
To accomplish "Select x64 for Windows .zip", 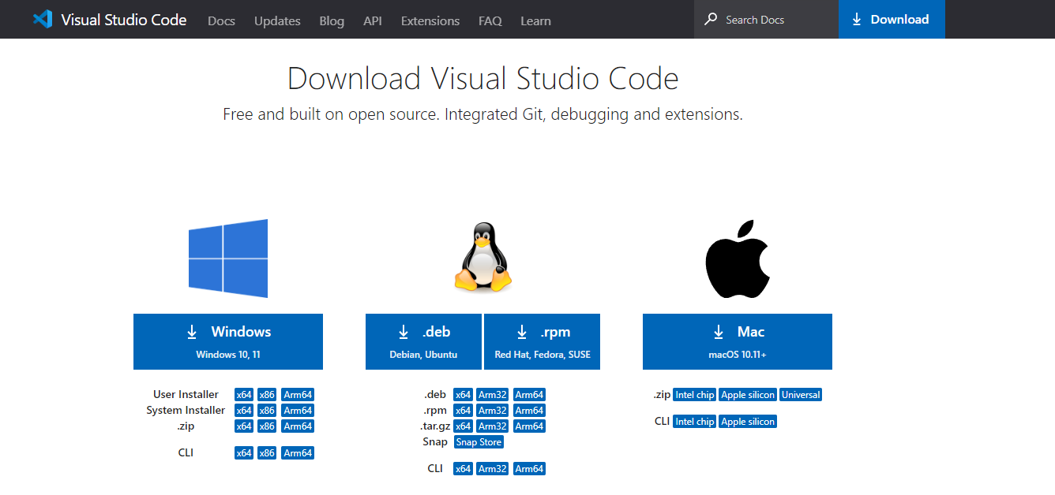I will tap(244, 426).
